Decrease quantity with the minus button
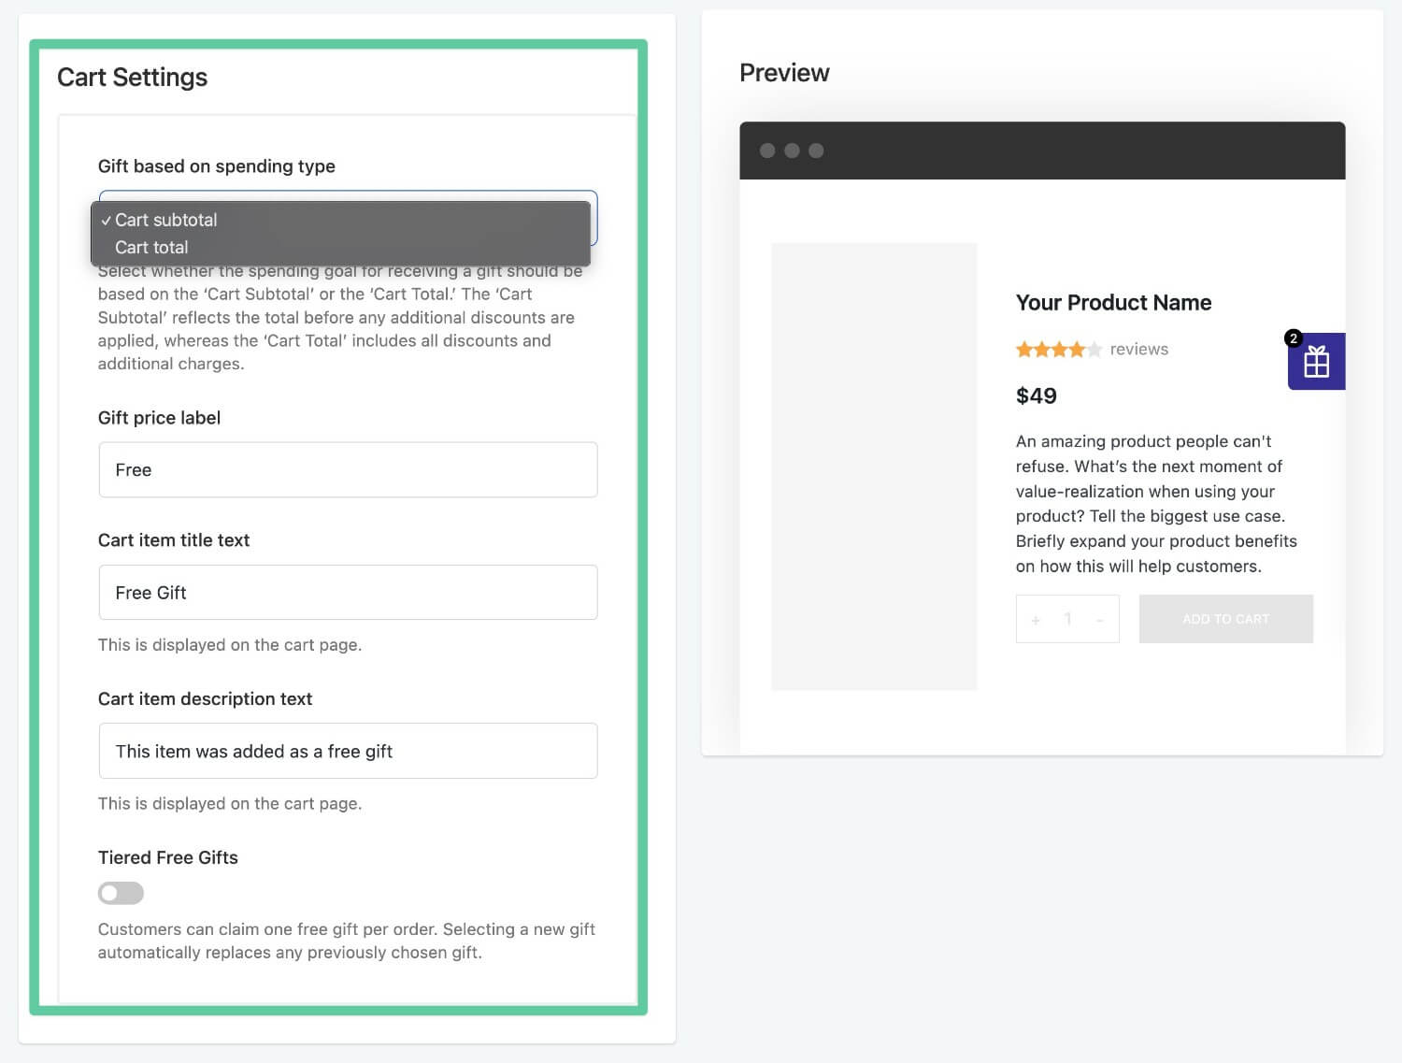This screenshot has width=1402, height=1063. (x=1100, y=620)
